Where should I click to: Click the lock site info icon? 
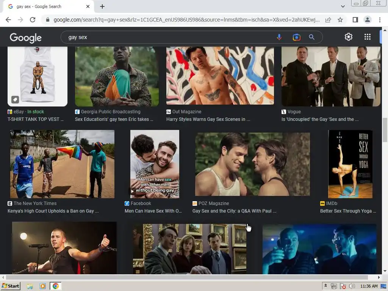48,20
